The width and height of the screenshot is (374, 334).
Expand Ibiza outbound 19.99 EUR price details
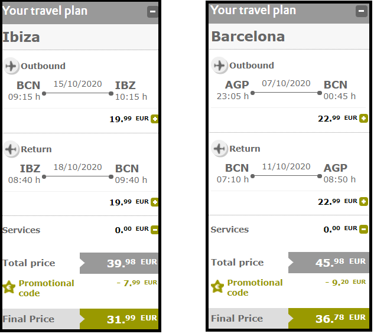tap(155, 119)
